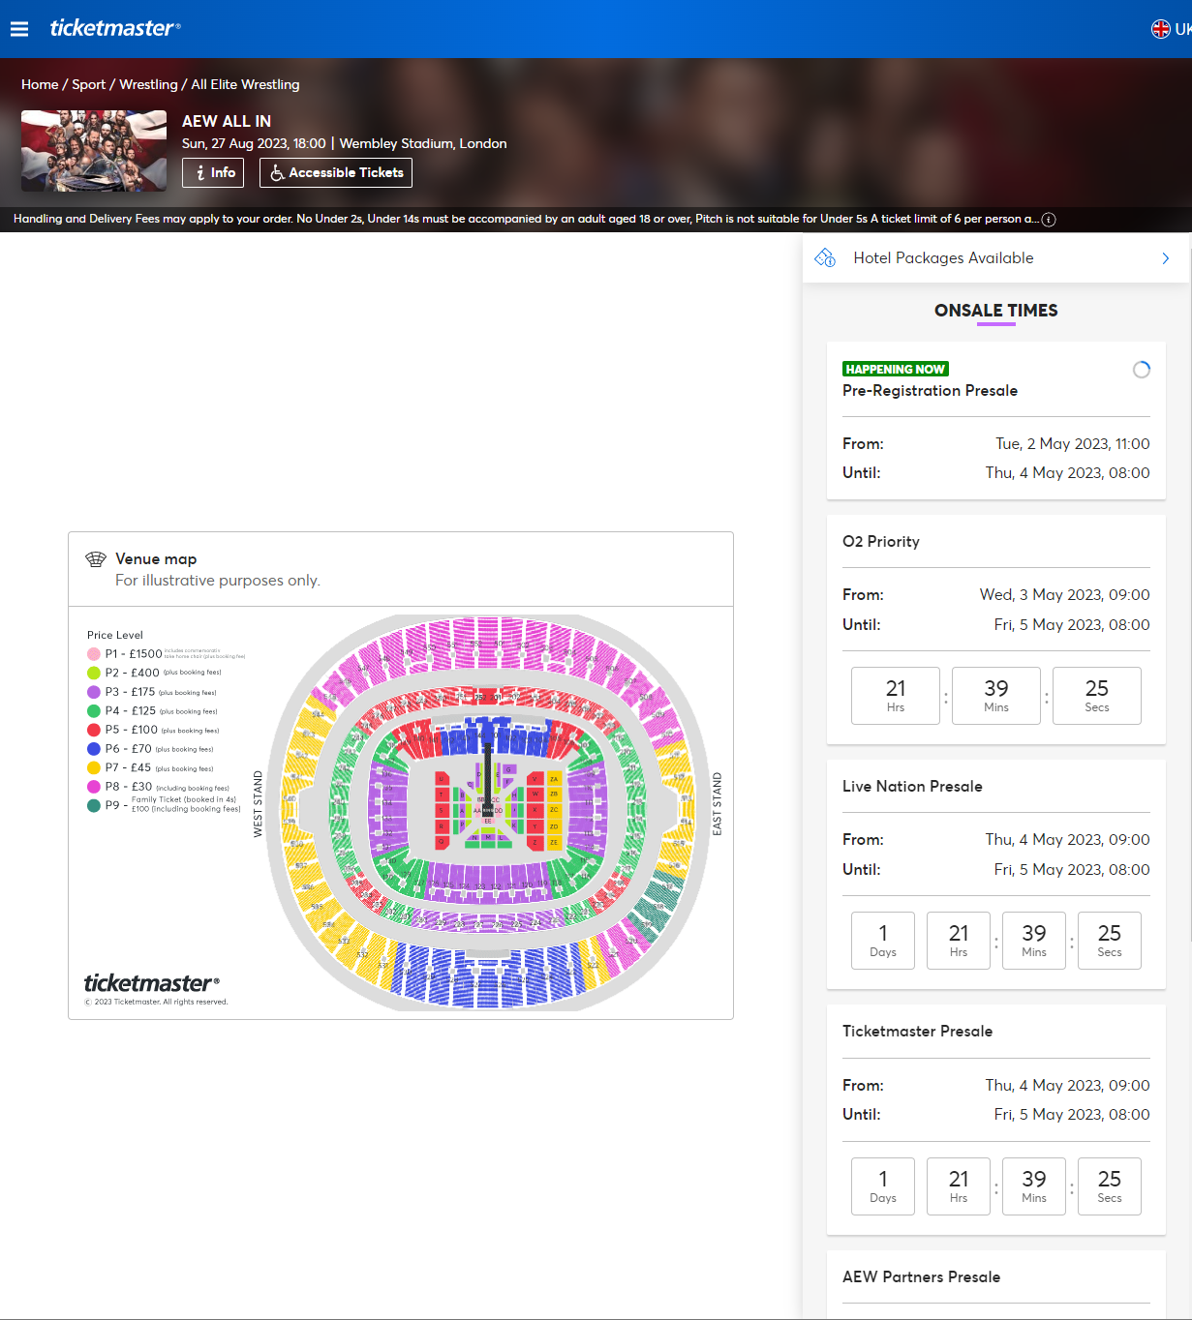This screenshot has width=1192, height=1320.
Task: Click the Ticketmaster logo in header
Action: [114, 28]
